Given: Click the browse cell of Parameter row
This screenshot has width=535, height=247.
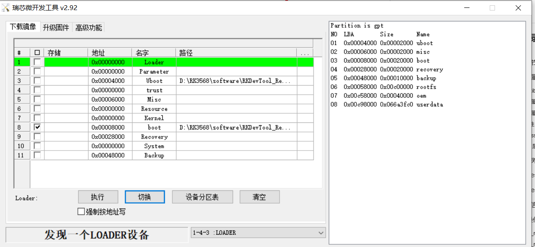Looking at the screenshot, I should pyautogui.click(x=305, y=71).
